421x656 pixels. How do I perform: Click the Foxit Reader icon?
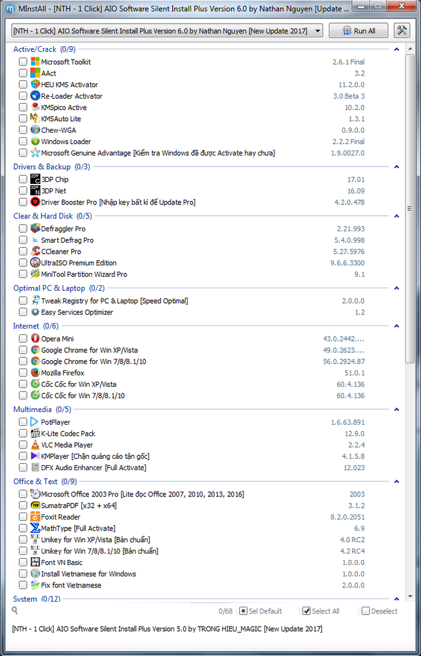tap(35, 517)
